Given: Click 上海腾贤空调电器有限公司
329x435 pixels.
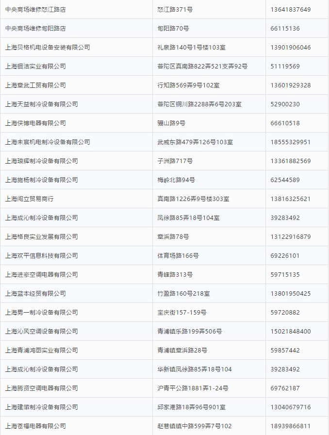Looking at the screenshot, I should (42, 388).
